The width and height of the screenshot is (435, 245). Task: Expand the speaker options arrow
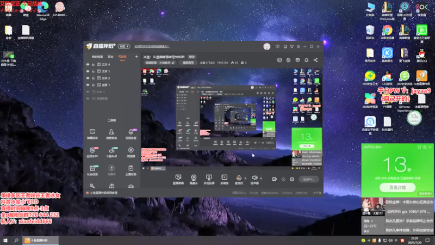(x=261, y=179)
